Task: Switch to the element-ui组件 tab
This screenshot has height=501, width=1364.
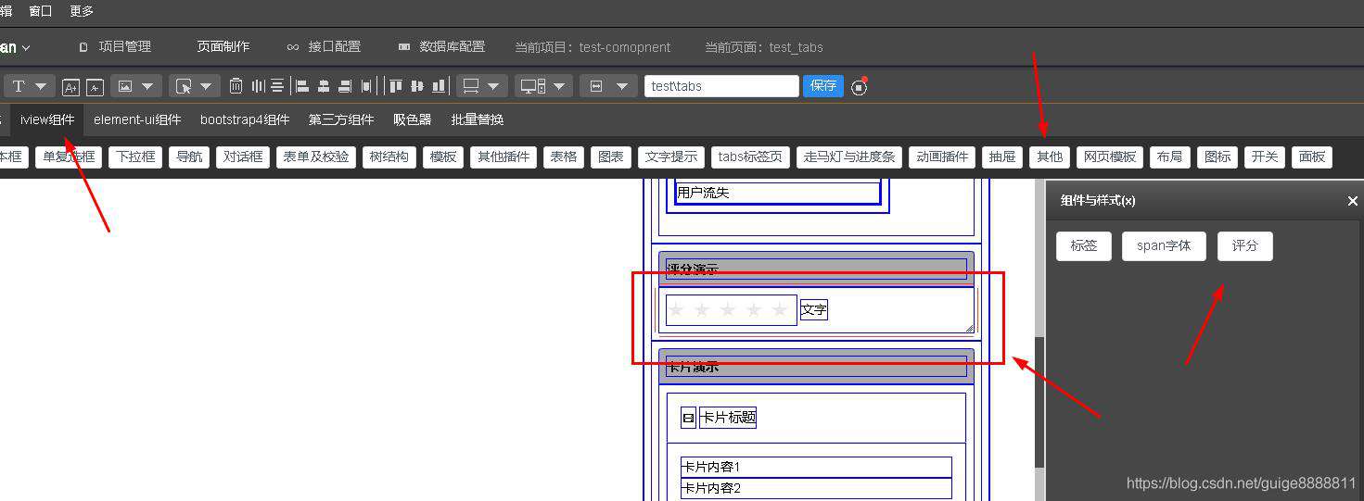Action: pos(137,119)
